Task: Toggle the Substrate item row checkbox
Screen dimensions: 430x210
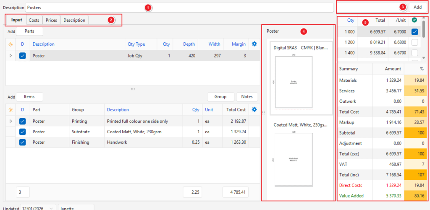Action: 23,132
